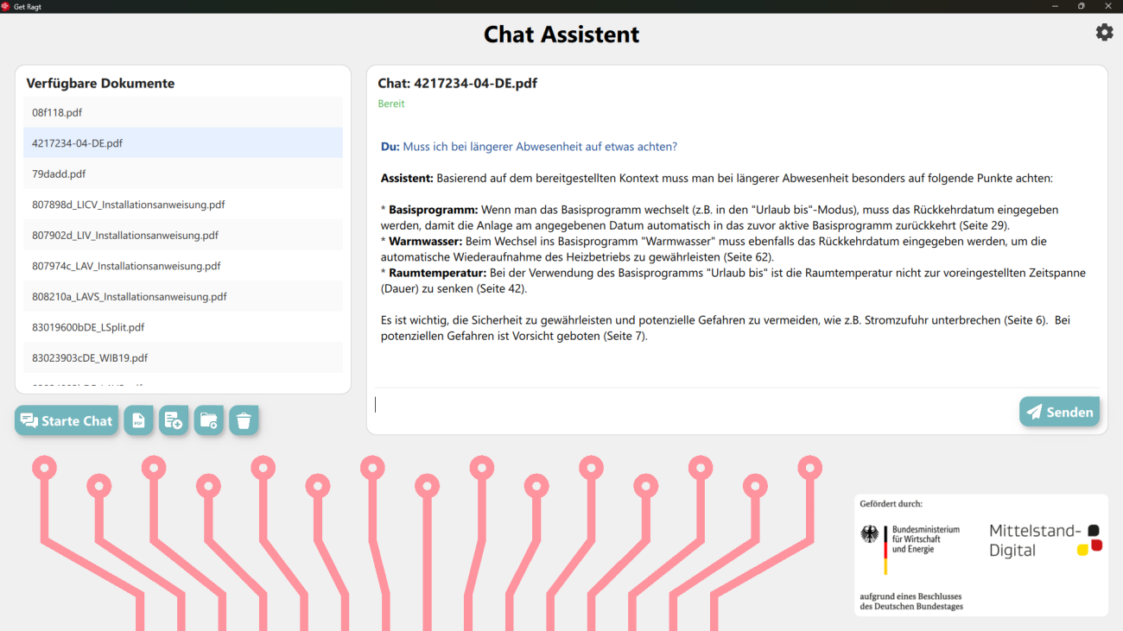Click the green Bereit status text
This screenshot has height=631, width=1123.
[391, 104]
